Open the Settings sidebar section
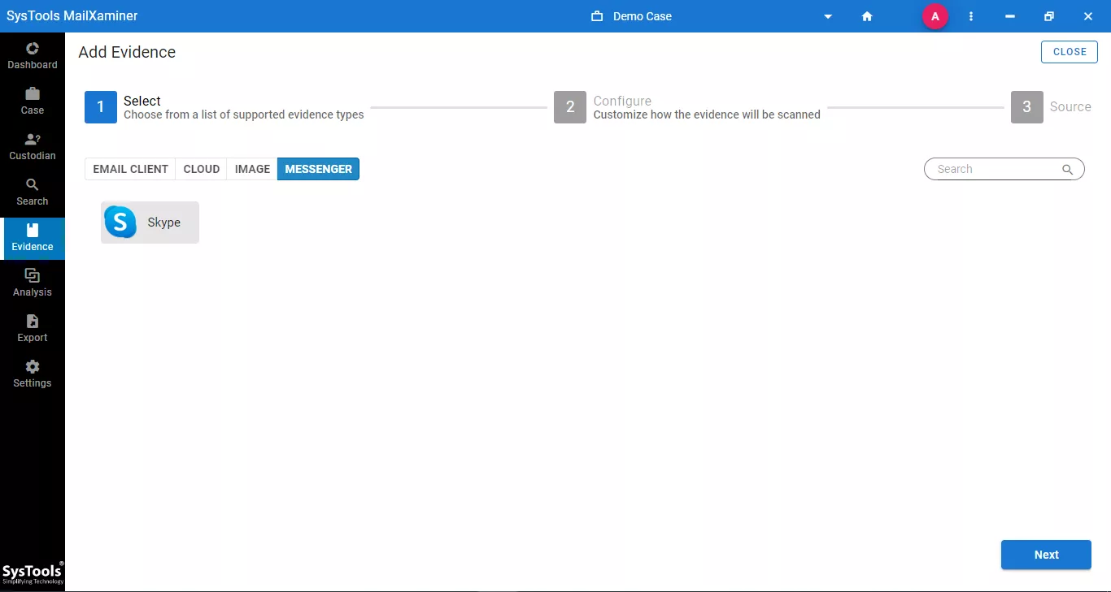1111x592 pixels. point(33,375)
